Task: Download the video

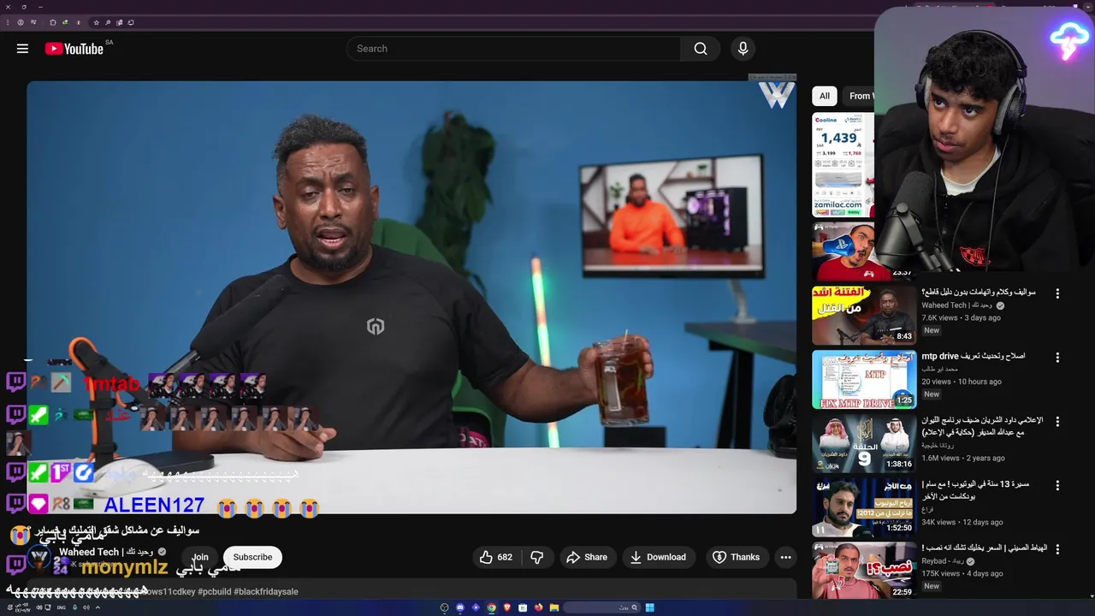Action: pos(658,557)
